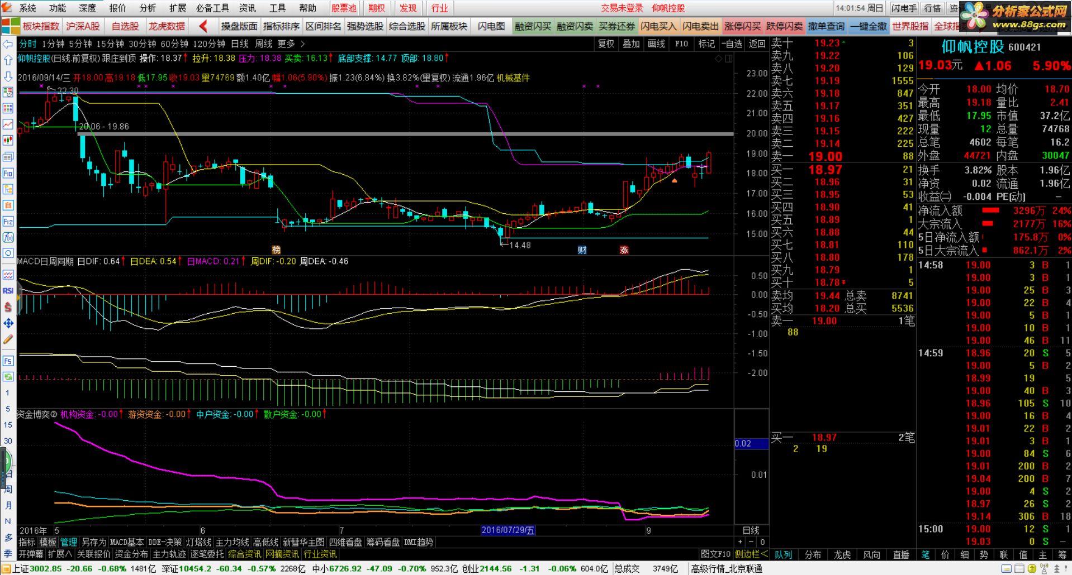
Task: Click the 2016/07/29 date marker on timeline
Action: tap(508, 530)
